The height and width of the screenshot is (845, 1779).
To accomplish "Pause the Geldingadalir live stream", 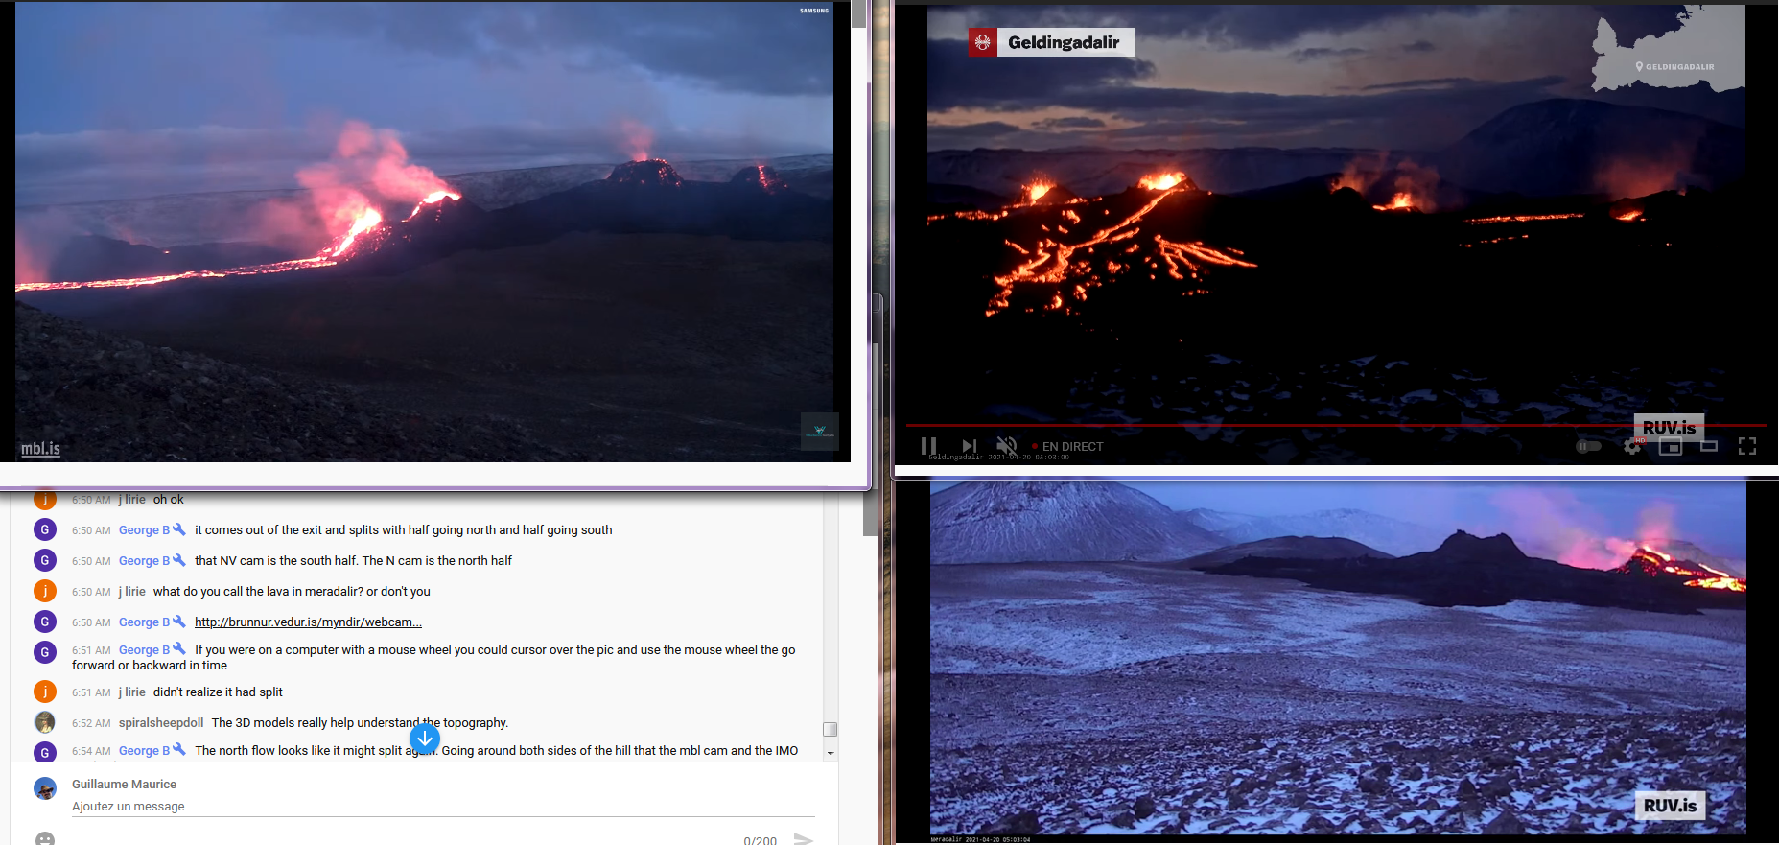I will 928,446.
